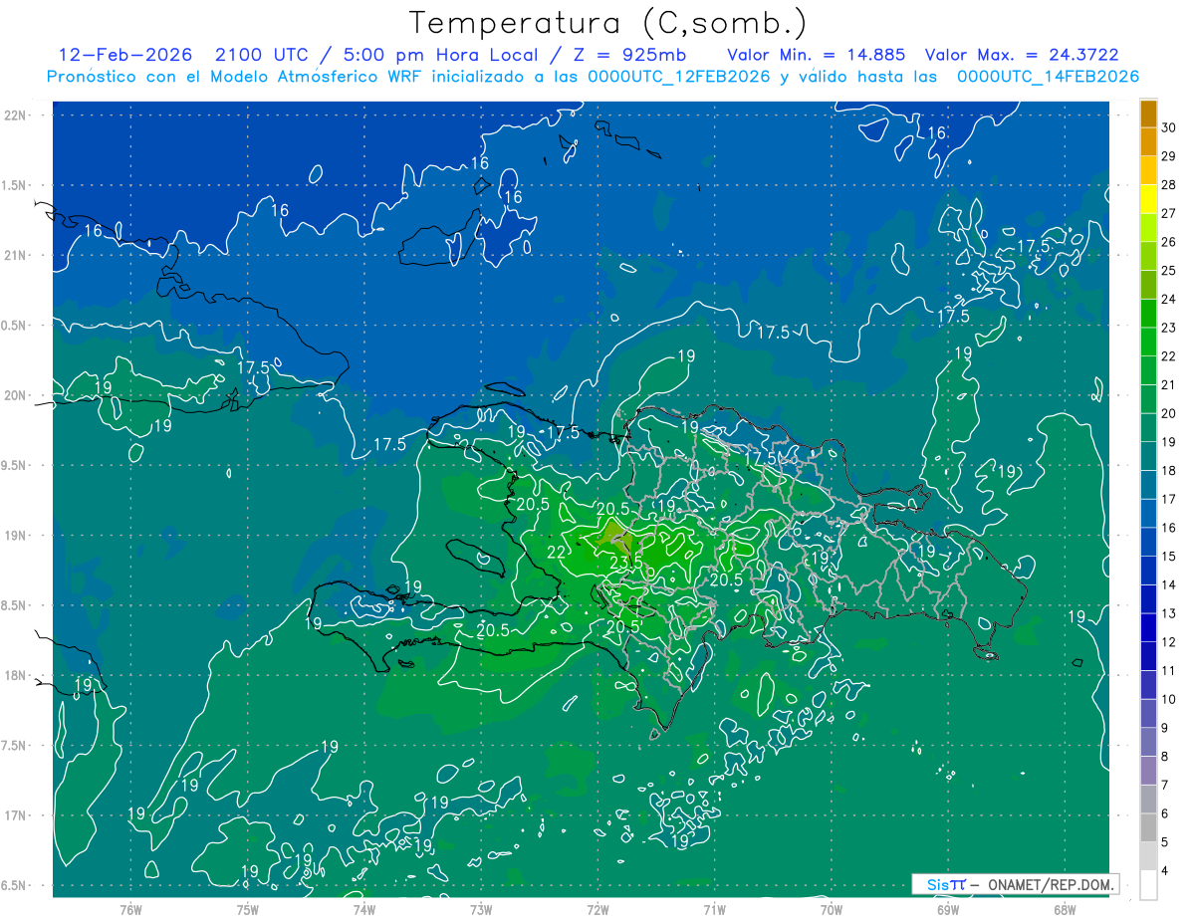Click the purple swatch between legend 7 and 8
The image size is (1195, 923).
1148,771
